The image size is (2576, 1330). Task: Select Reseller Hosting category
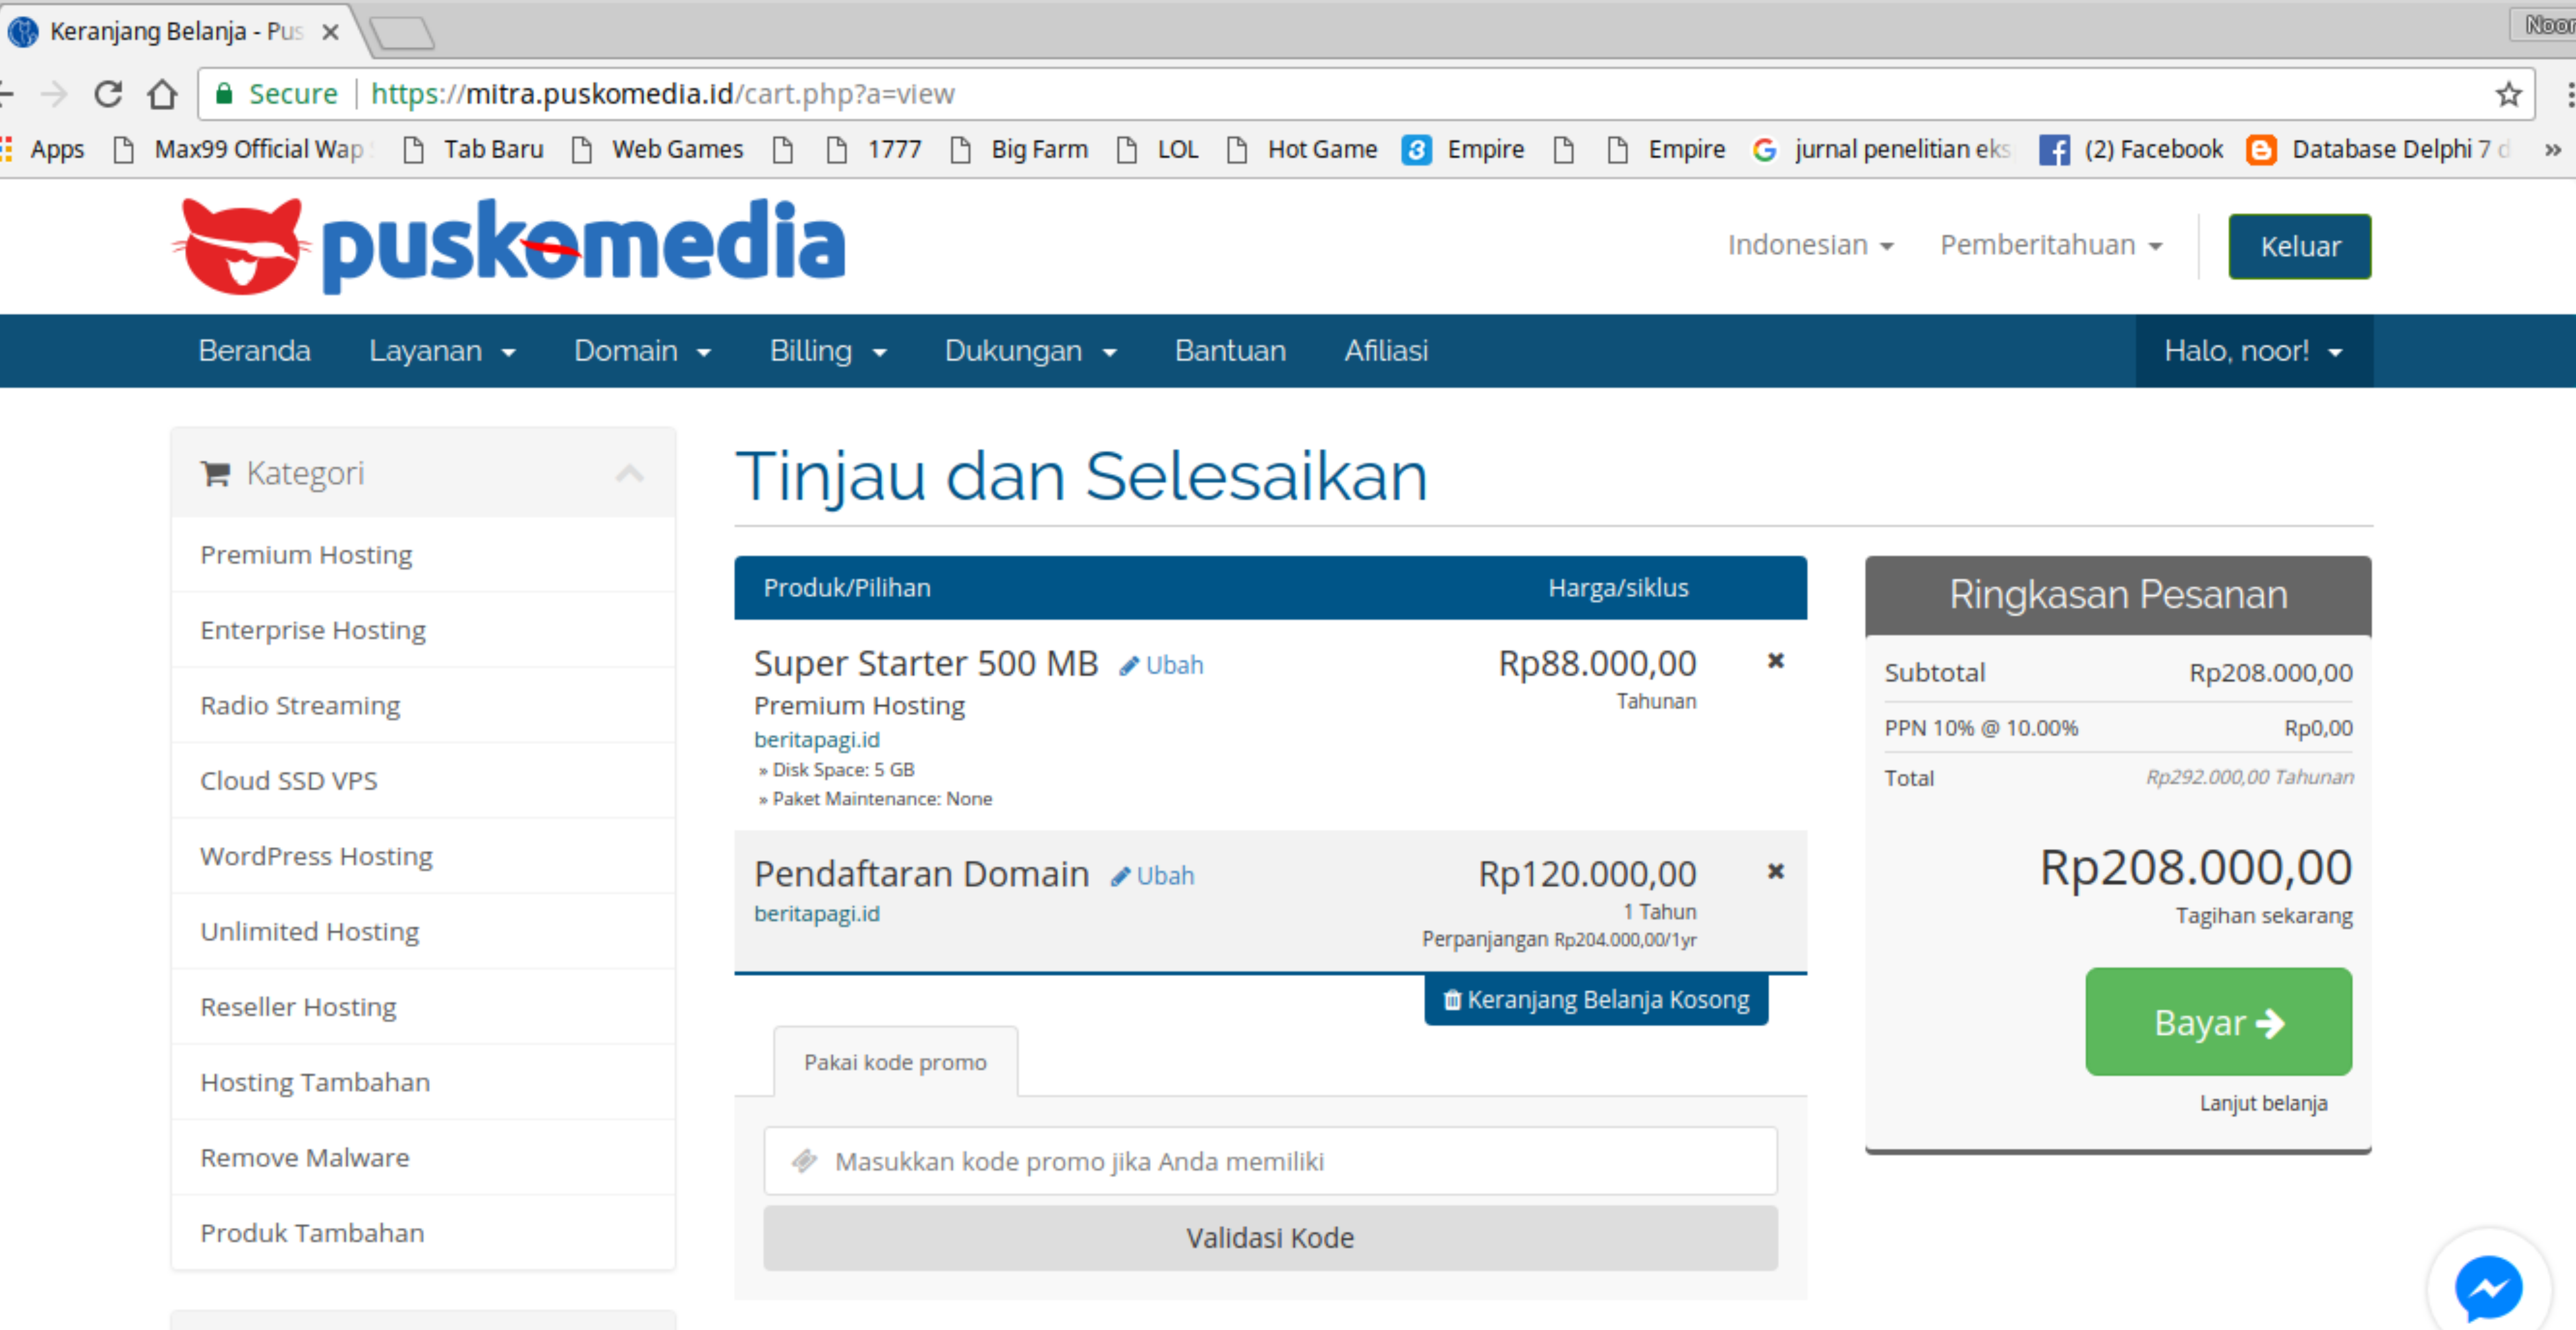point(423,1006)
